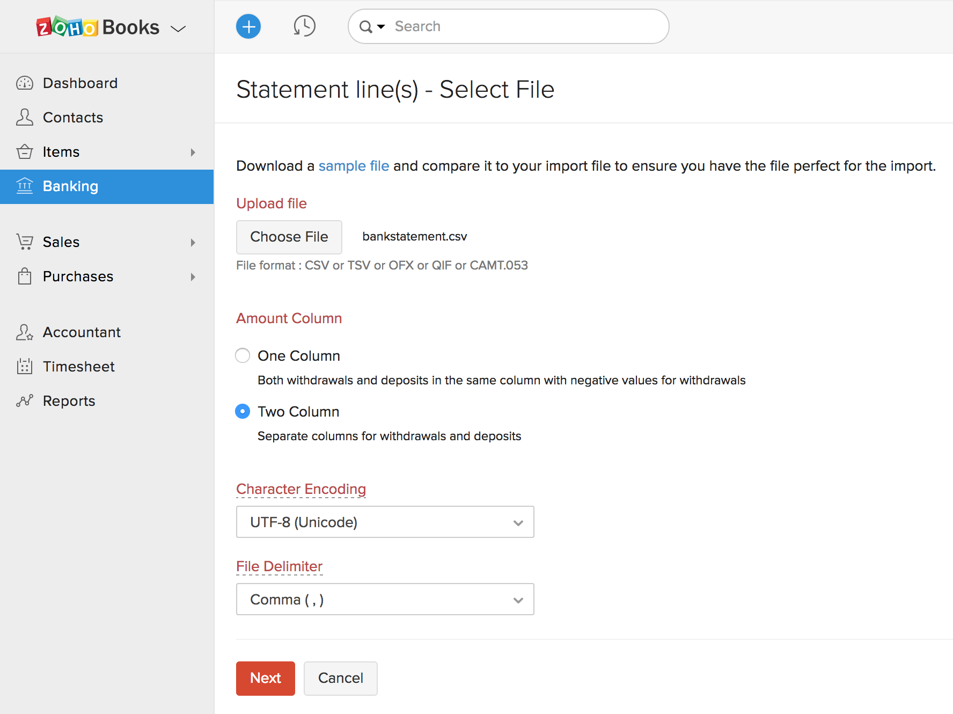Click the Reports graph icon

(25, 401)
